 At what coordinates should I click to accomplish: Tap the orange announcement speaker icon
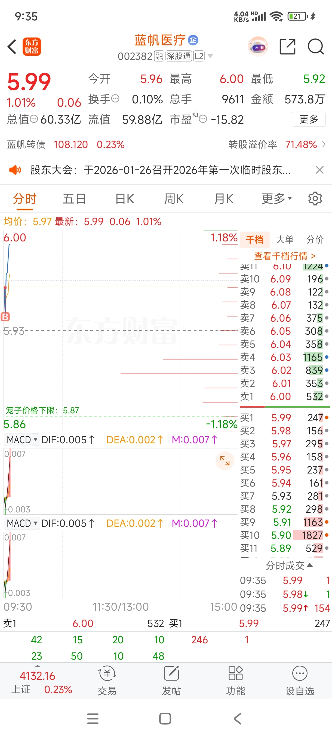[x=15, y=170]
